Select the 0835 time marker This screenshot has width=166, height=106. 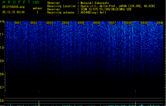[x=81, y=23]
